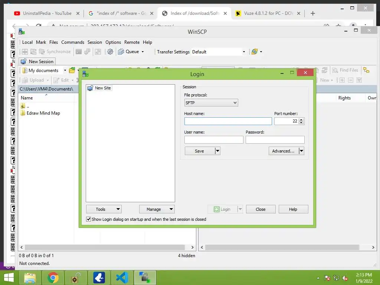This screenshot has width=380, height=285.
Task: Open the Files menu
Action: pyautogui.click(x=53, y=42)
